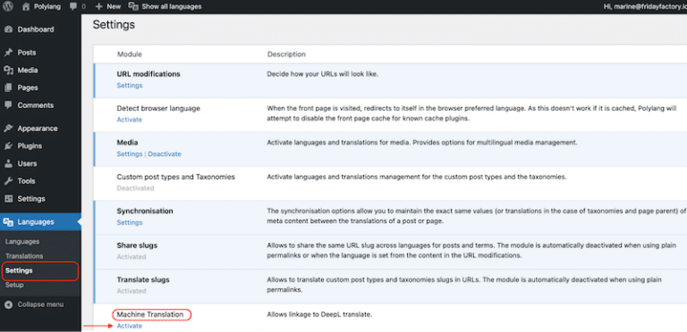Viewport: 687px width, 332px height.
Task: Click Translate slugs module title
Action: coord(143,279)
